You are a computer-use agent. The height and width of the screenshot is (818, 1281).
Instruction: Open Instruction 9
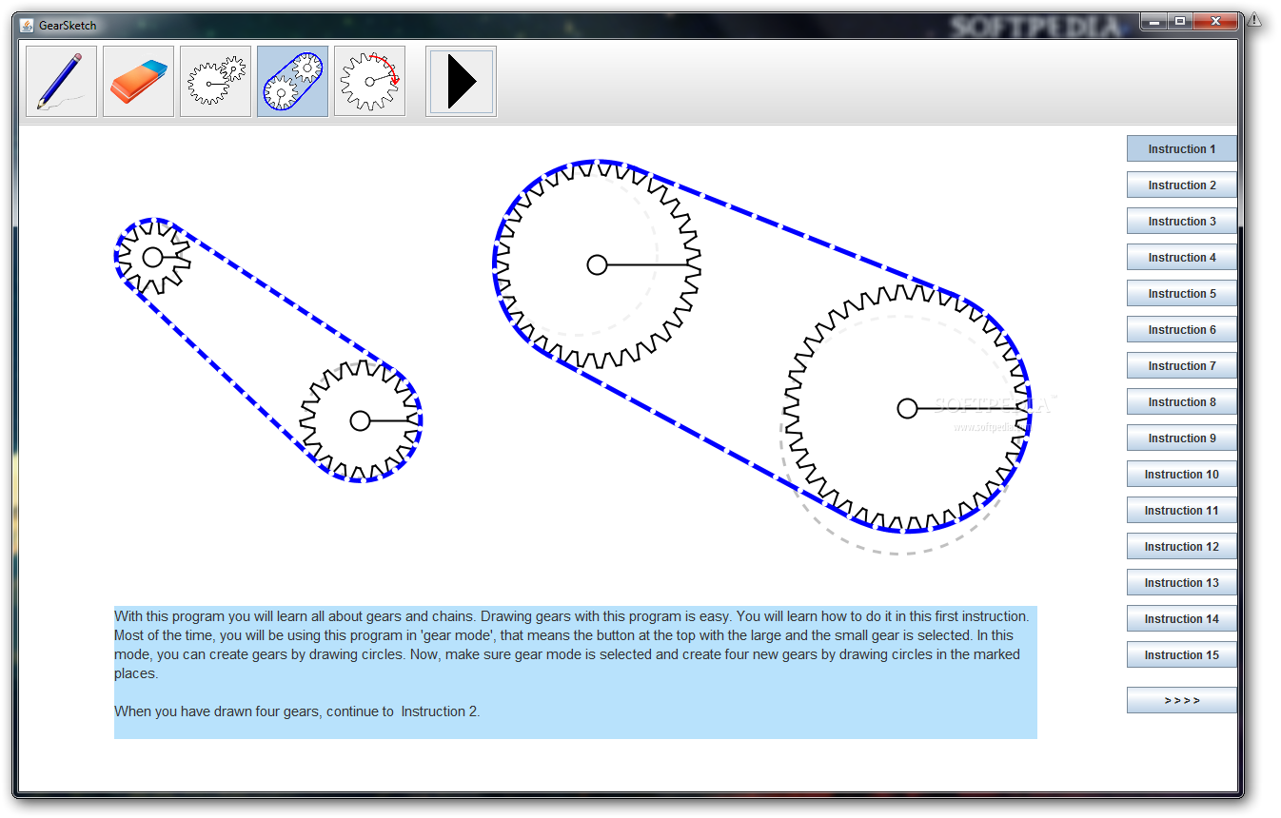click(x=1181, y=438)
